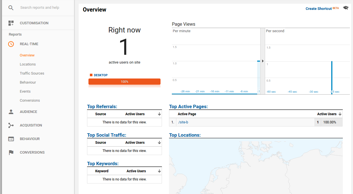Select the Events report in the sidebar

pyautogui.click(x=25, y=91)
